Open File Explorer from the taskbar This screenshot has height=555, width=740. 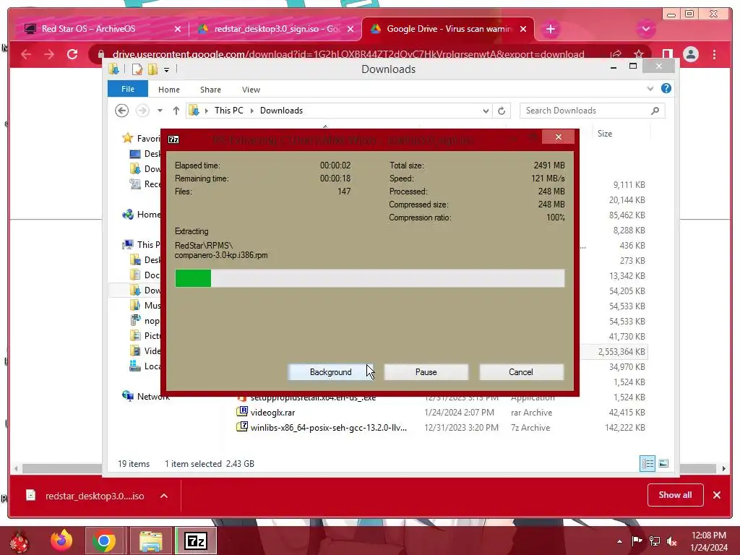click(150, 541)
